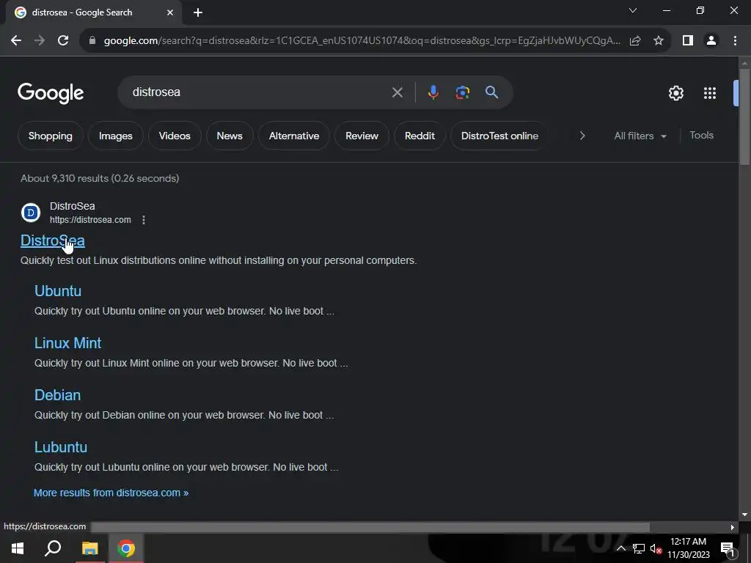Click the lock icon in address bar
751x563 pixels.
point(92,41)
